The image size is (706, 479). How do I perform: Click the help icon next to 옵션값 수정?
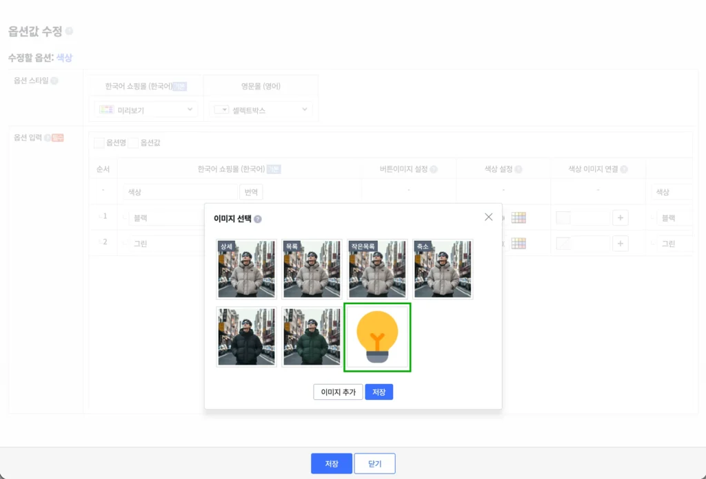(70, 32)
